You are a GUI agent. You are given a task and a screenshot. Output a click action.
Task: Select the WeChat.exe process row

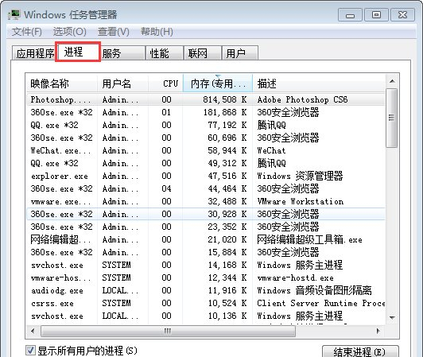[206, 150]
